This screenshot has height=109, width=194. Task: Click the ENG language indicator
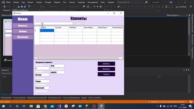point(175,106)
